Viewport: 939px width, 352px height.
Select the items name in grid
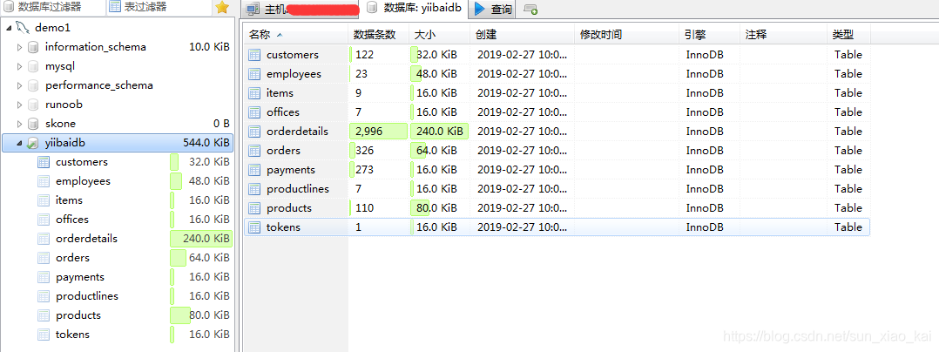click(x=280, y=92)
